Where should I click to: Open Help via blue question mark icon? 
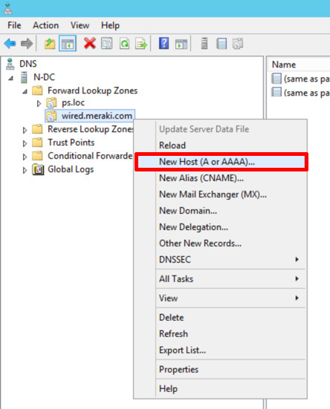pos(164,43)
